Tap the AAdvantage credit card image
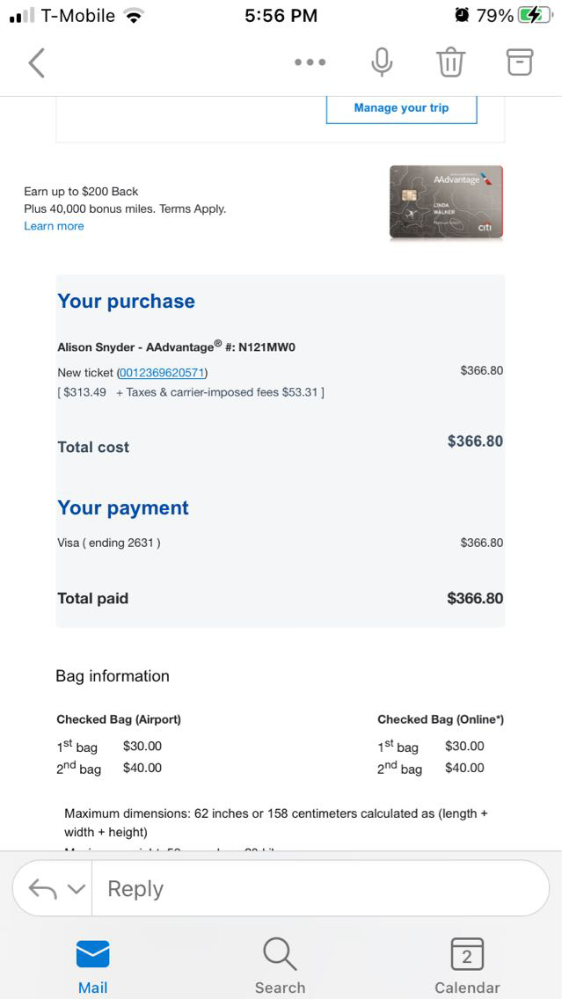 (446, 202)
